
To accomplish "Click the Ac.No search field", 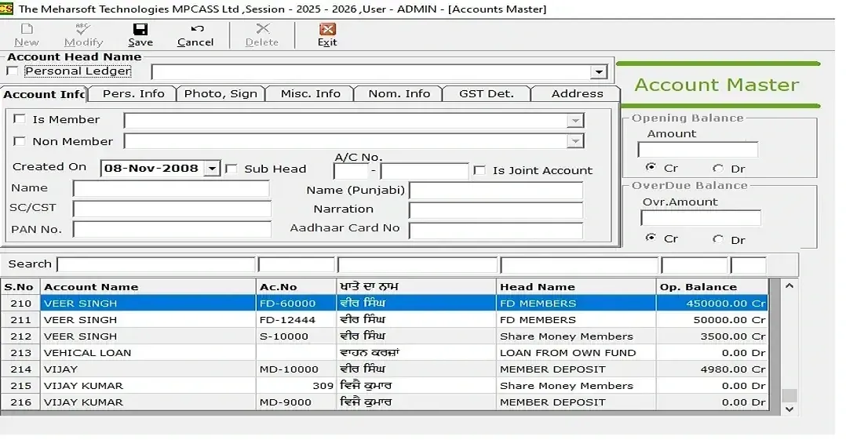I will pos(296,265).
